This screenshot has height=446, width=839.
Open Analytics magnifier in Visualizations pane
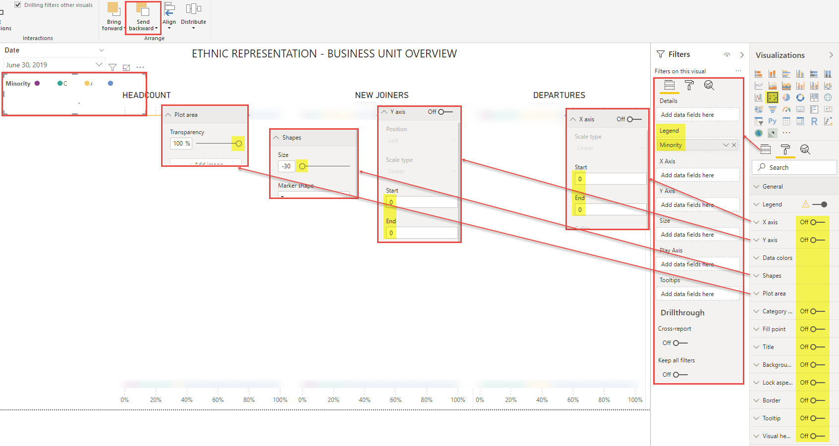coord(805,149)
